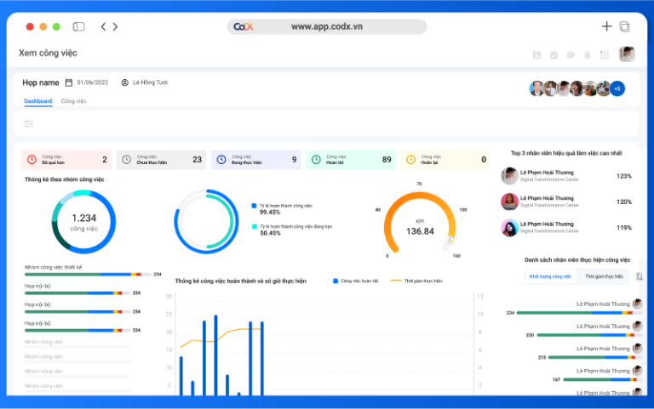Screen dimensions: 654x409
Task: Open the Đang thực hiện card showing 9
Action: pos(255,160)
